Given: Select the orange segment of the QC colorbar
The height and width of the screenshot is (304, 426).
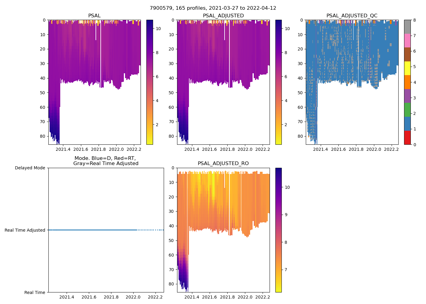Looking at the screenshot, I should [407, 82].
